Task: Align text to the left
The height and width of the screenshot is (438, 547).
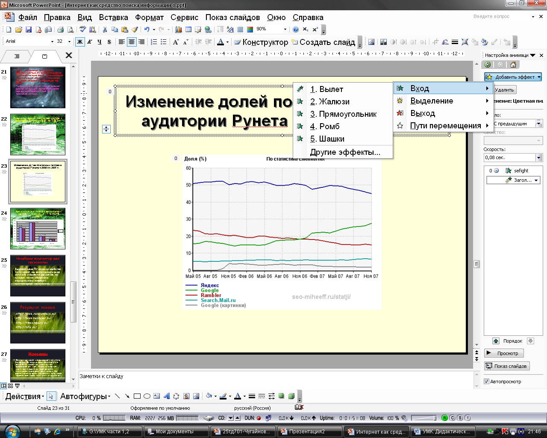Action: [x=122, y=42]
